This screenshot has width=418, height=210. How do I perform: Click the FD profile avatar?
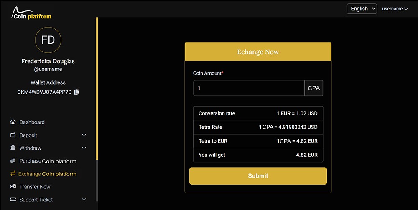(48, 40)
